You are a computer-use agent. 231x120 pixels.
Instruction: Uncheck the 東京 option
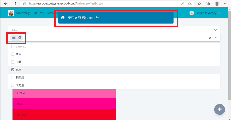pos(13,70)
